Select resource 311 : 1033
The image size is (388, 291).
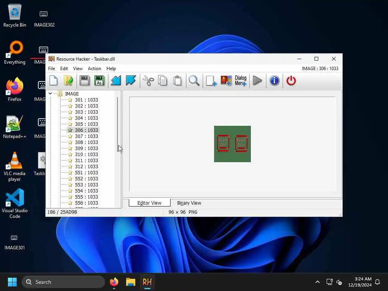86,161
